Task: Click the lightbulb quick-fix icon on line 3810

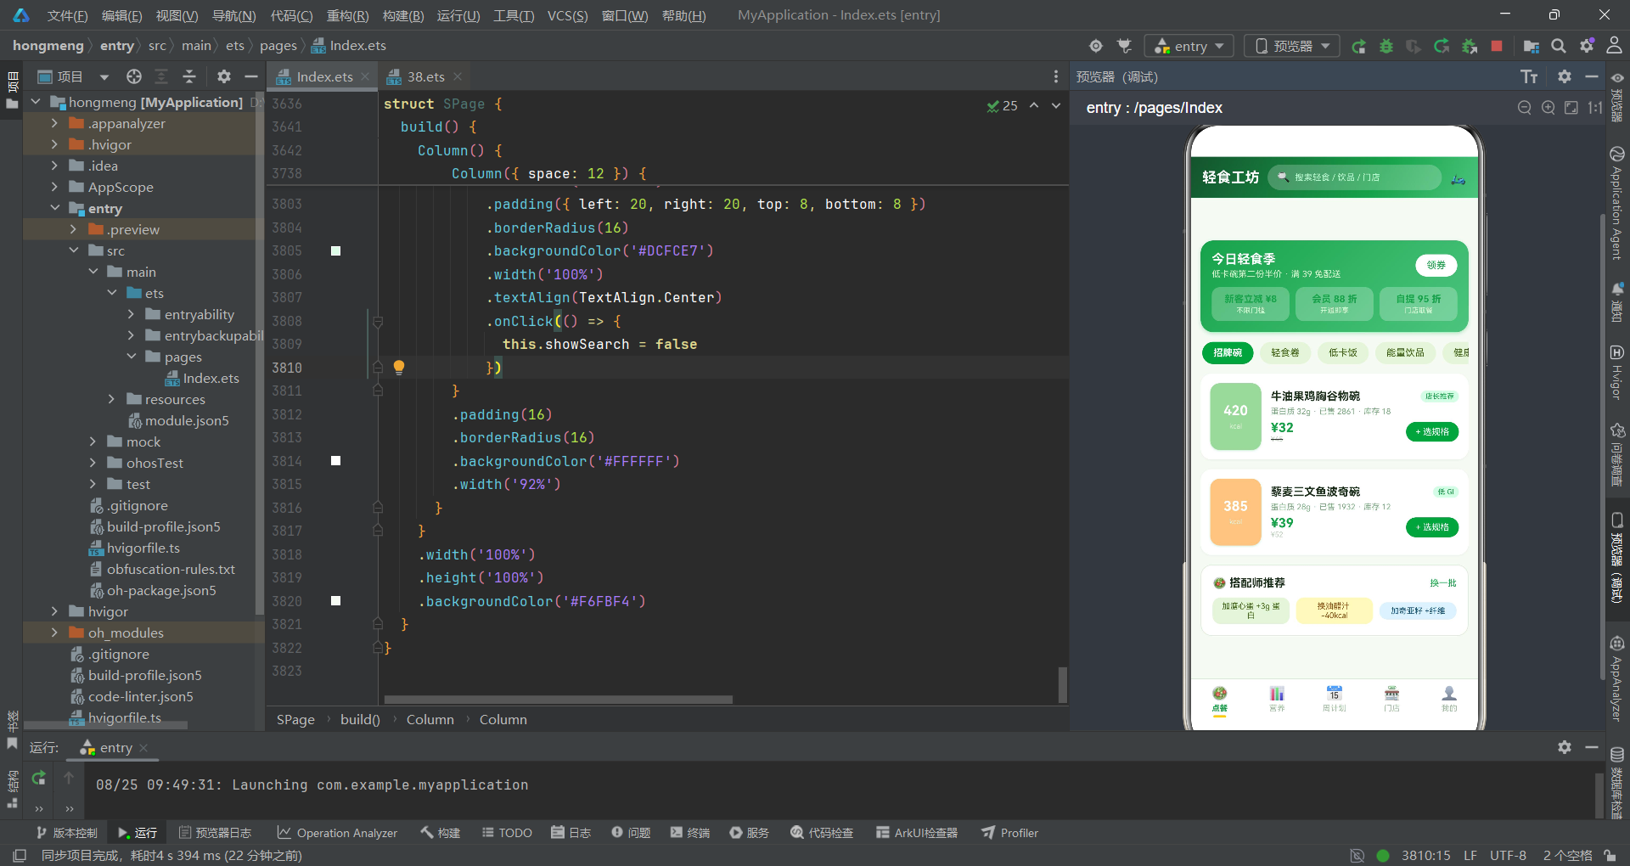Action: pyautogui.click(x=399, y=368)
